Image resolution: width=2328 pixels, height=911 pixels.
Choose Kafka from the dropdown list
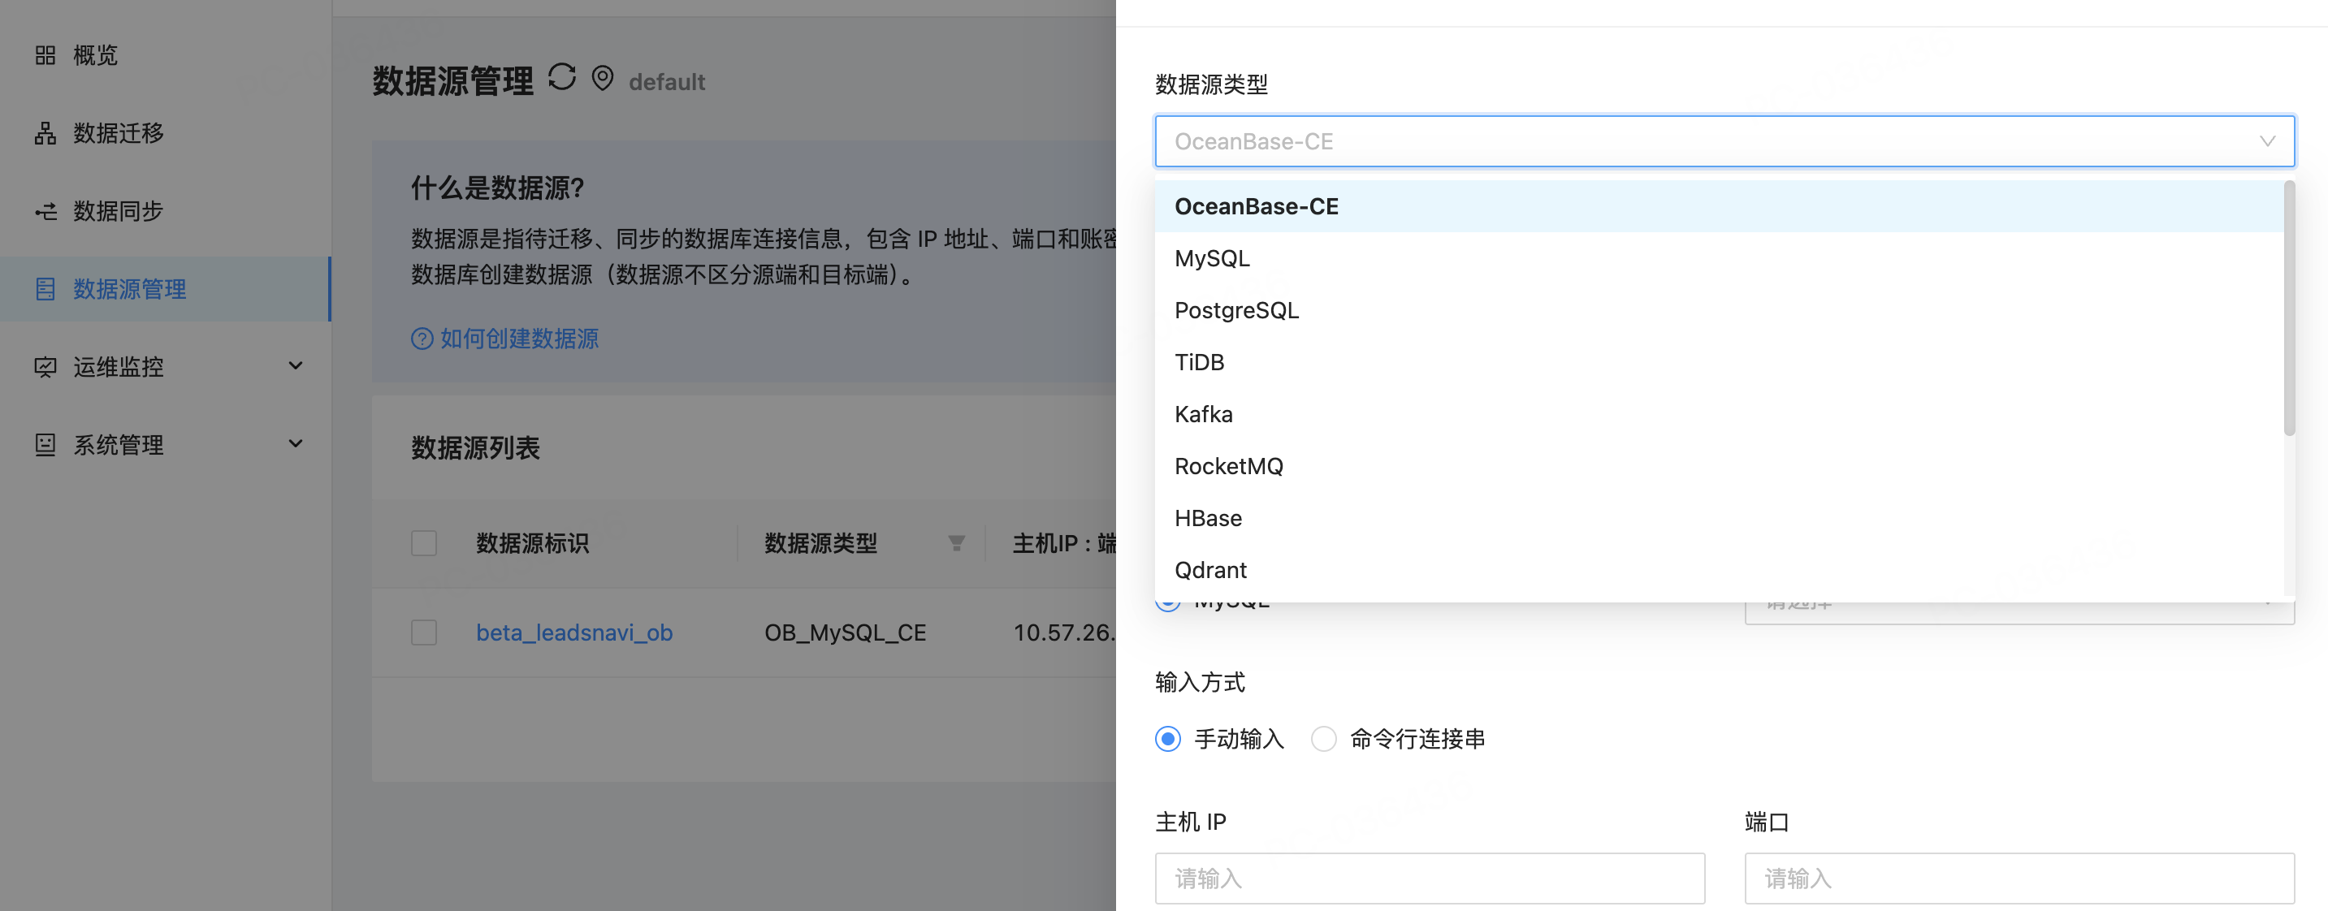1203,415
